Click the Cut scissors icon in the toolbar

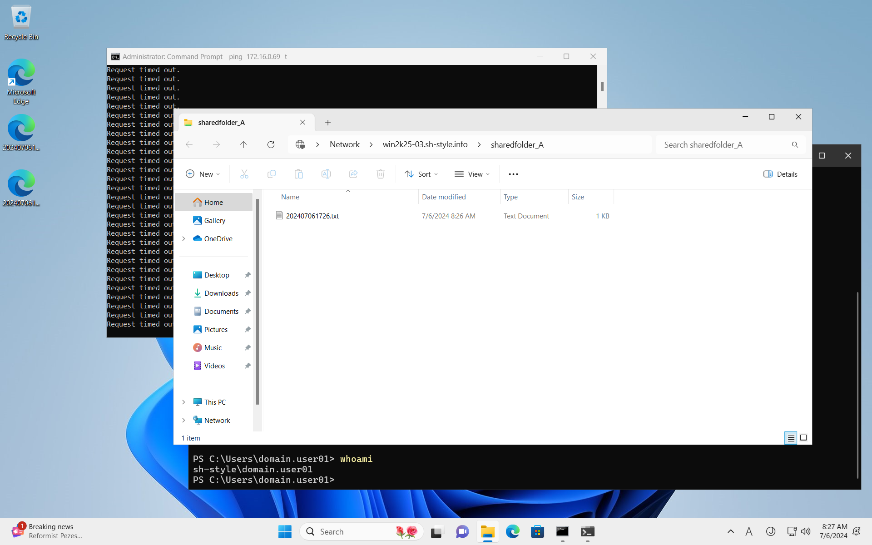click(x=244, y=174)
